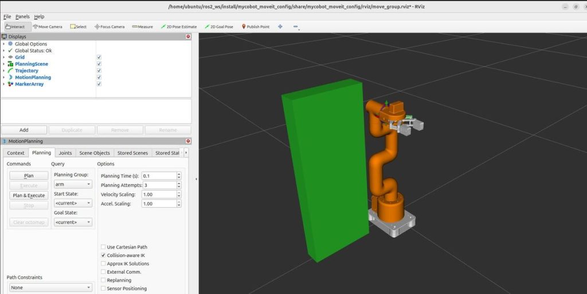The image size is (587, 294).
Task: Open the Goal State dropdown
Action: coord(73,223)
